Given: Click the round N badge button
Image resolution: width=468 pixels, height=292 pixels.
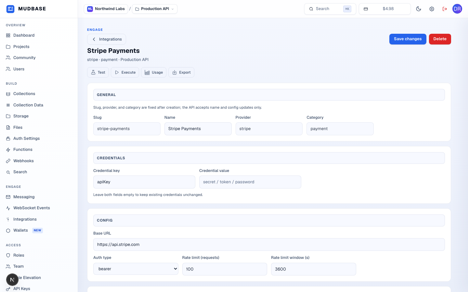Looking at the screenshot, I should (x=12, y=280).
